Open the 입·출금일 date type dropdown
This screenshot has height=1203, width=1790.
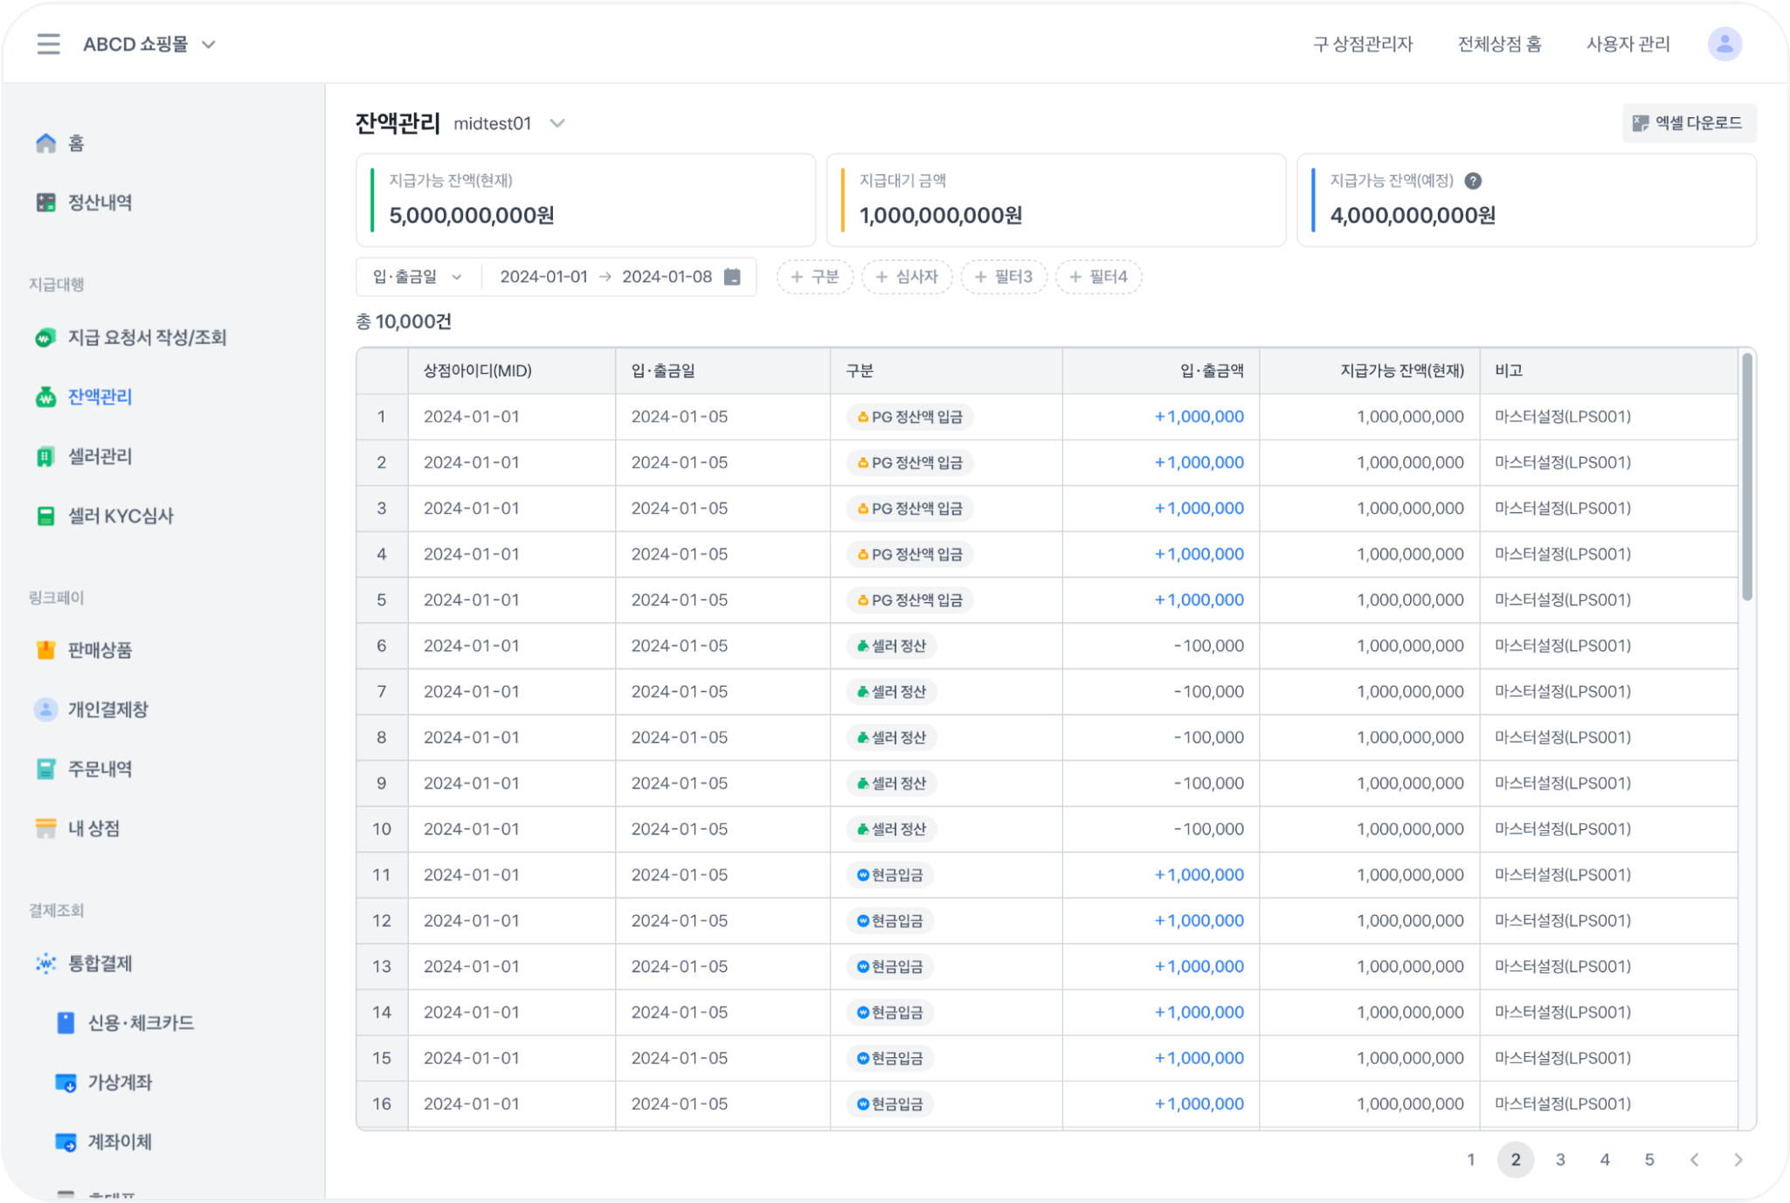pos(418,277)
